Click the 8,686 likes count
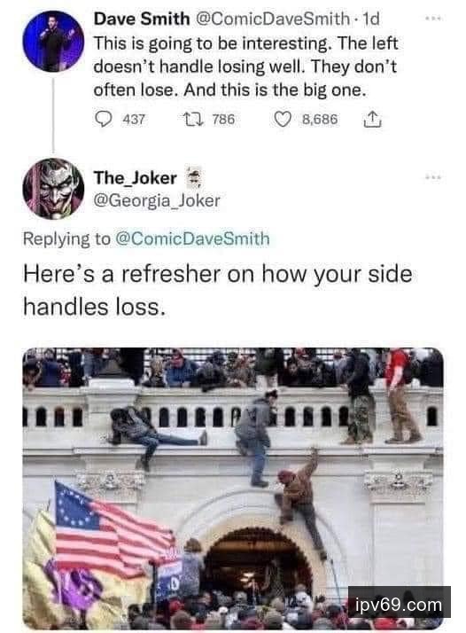The width and height of the screenshot is (466, 633). [320, 119]
